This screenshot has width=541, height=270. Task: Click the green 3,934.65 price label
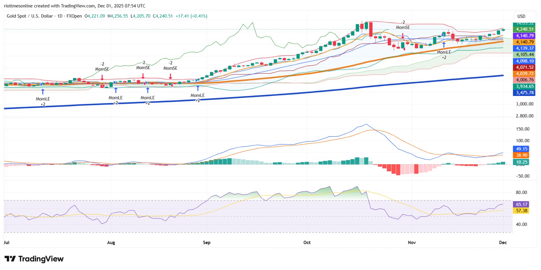tap(524, 87)
